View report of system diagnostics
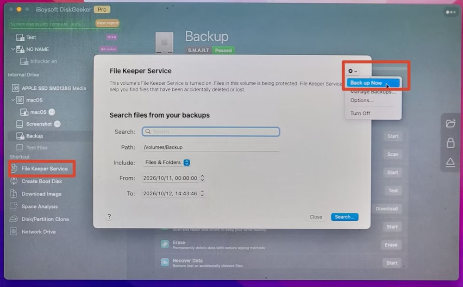The image size is (463, 287). coord(107,23)
